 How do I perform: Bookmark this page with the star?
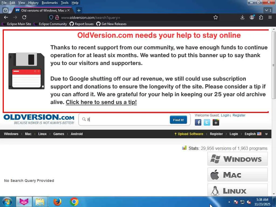point(215,17)
